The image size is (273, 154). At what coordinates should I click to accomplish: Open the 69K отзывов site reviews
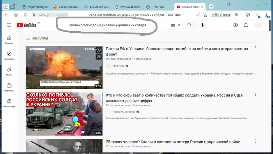pos(221,15)
